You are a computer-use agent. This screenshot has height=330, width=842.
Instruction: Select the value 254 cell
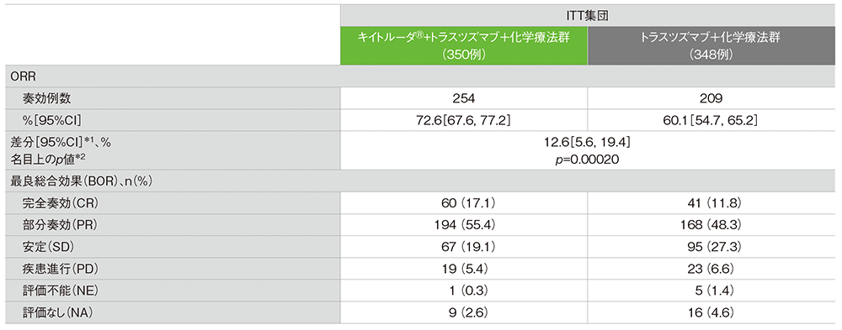pyautogui.click(x=464, y=98)
